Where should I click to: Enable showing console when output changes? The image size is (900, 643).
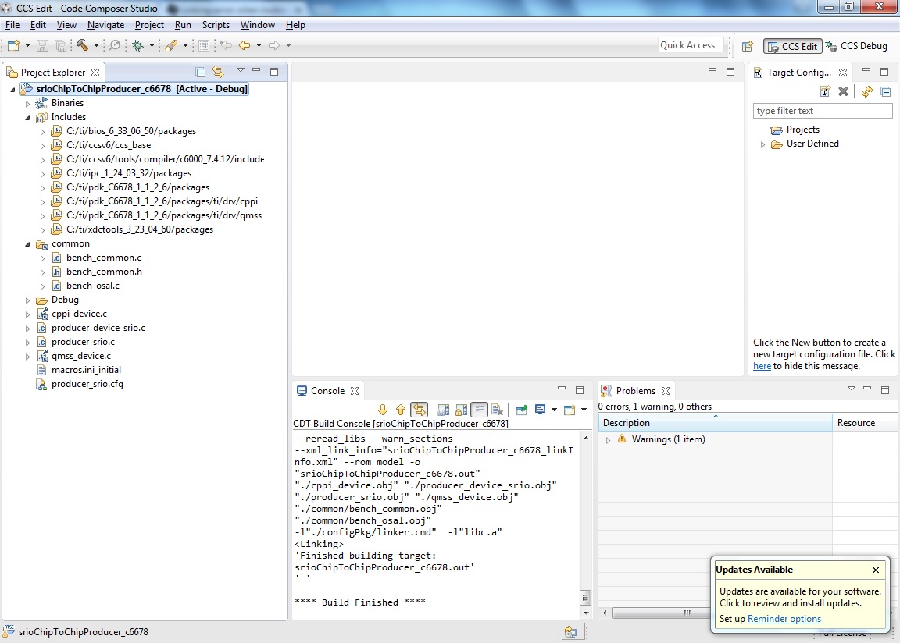pos(442,409)
